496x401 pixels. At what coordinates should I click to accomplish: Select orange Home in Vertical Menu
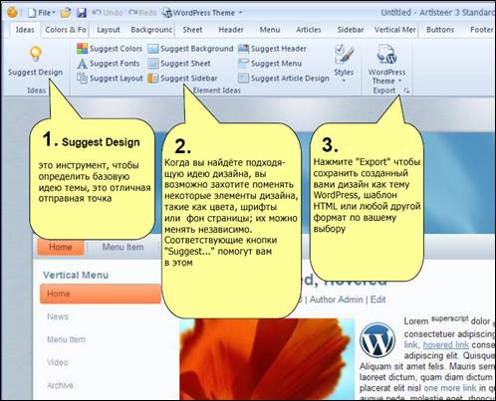[101, 294]
